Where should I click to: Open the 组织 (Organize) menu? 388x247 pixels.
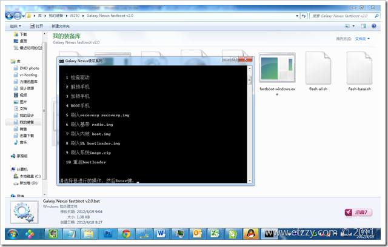tap(15, 26)
